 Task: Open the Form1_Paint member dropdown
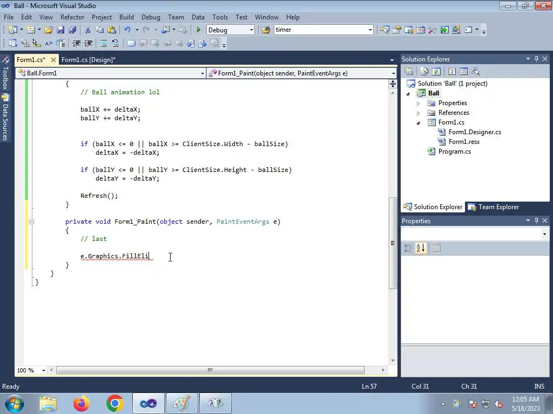(x=393, y=73)
